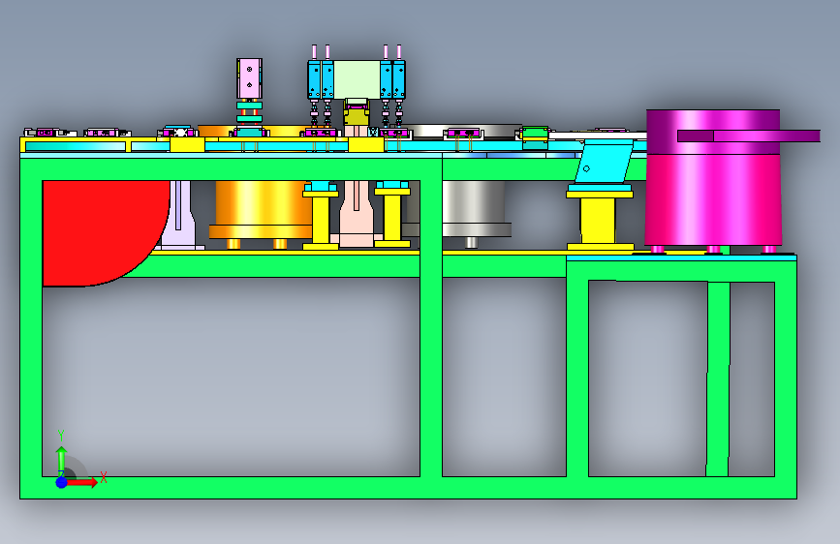Click the blue Z axis dot of the triad
This screenshot has width=840, height=544.
pyautogui.click(x=62, y=482)
